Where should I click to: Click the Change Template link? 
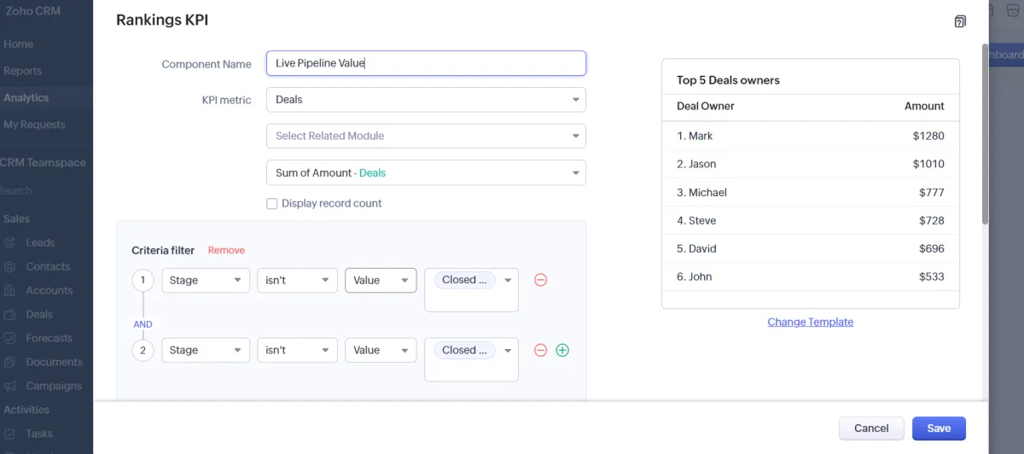click(810, 322)
